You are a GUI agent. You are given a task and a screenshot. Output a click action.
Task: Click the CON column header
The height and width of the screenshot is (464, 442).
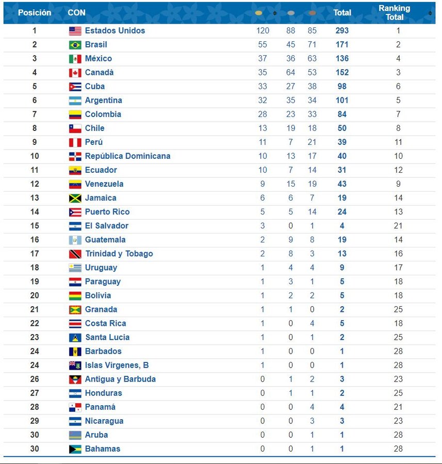77,12
